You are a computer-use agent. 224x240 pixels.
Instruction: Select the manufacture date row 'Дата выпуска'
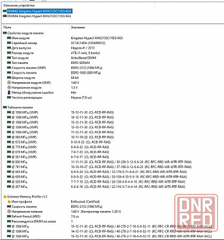[x=112, y=48]
